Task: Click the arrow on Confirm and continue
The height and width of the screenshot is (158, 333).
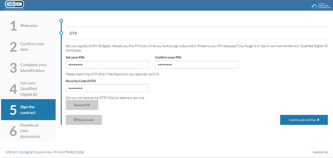Action: [x=318, y=120]
